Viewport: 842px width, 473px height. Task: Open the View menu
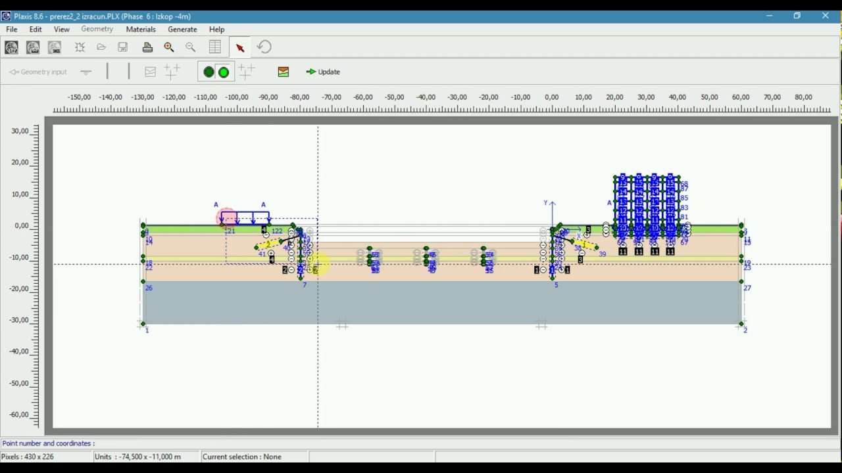tap(61, 29)
